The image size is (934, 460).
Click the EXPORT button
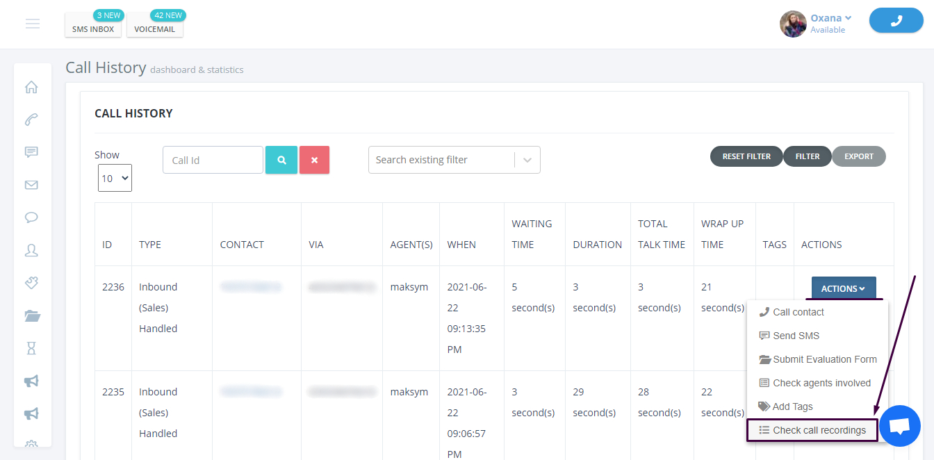click(x=859, y=156)
